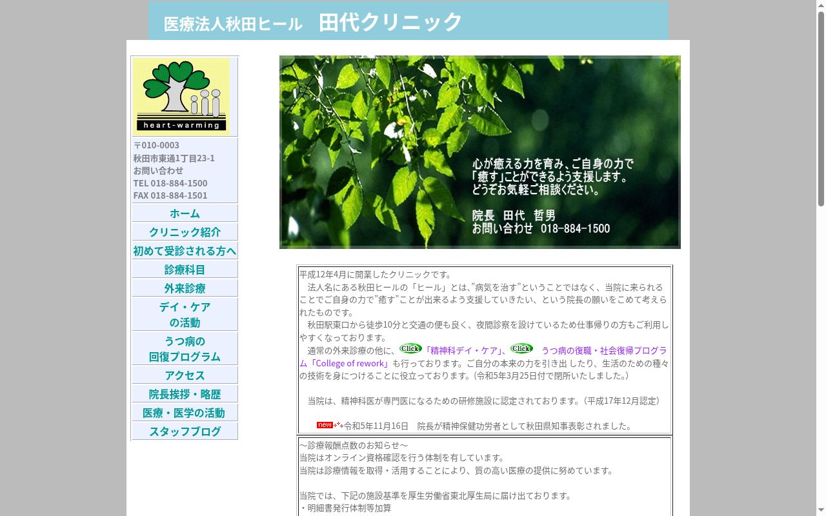This screenshot has width=826, height=516.
Task: Click the FAX 018-884-1501 text
Action: click(x=170, y=195)
